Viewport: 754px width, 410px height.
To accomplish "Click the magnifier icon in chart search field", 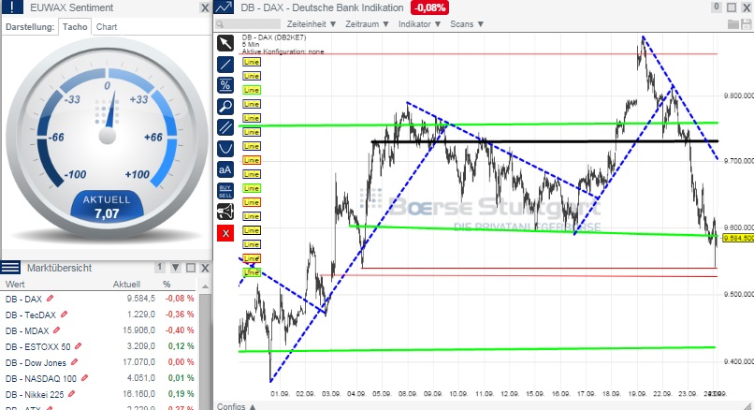I will 220,24.
